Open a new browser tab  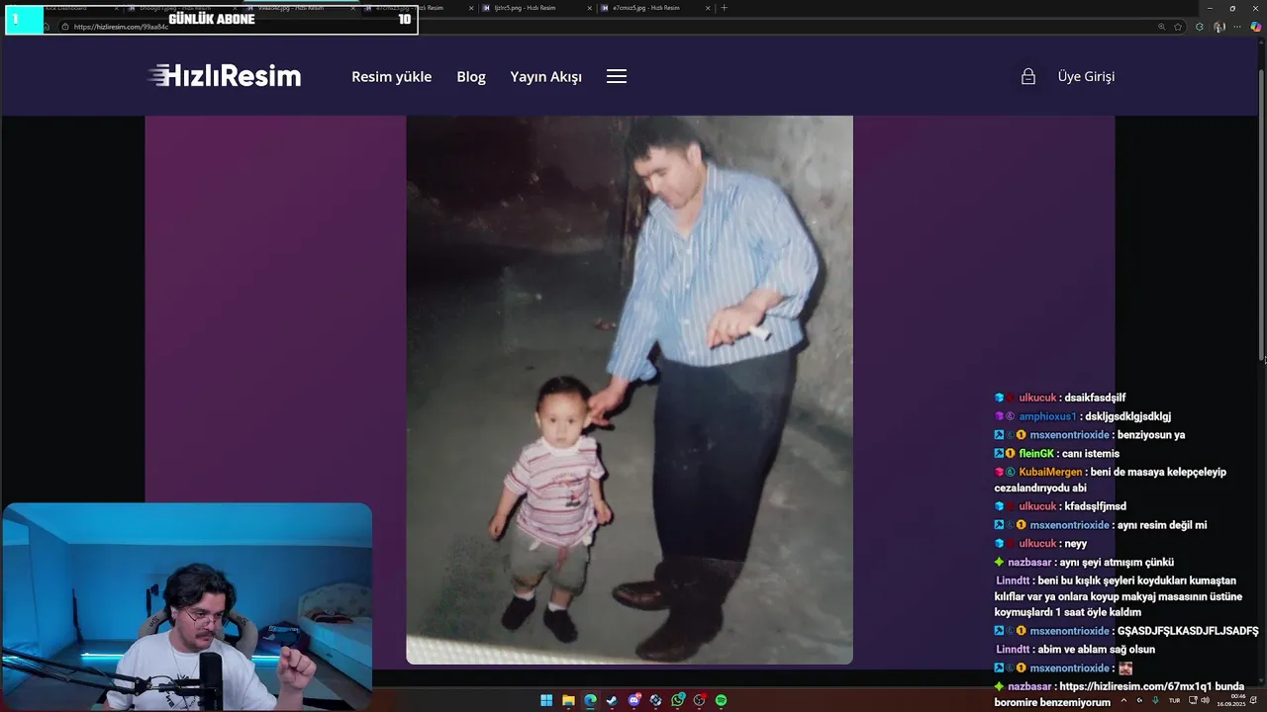pos(724,8)
